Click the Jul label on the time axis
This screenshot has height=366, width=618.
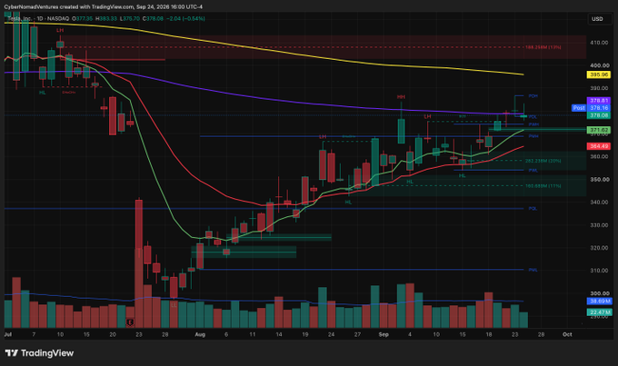pyautogui.click(x=7, y=334)
